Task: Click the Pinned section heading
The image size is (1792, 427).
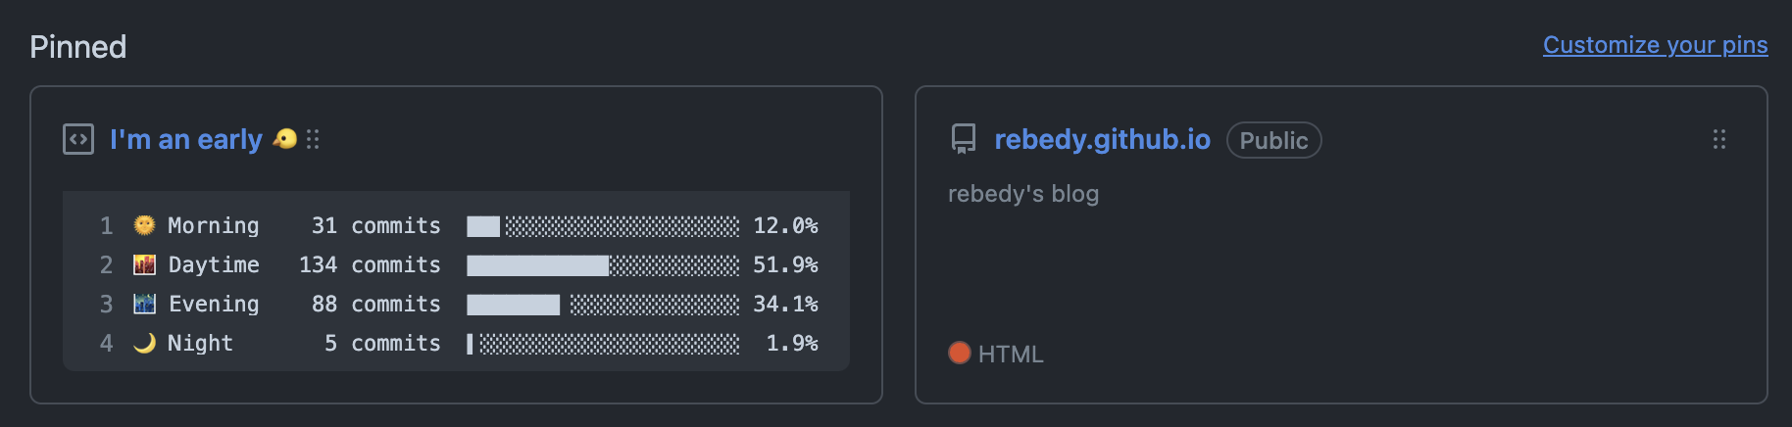Action: pos(78,46)
